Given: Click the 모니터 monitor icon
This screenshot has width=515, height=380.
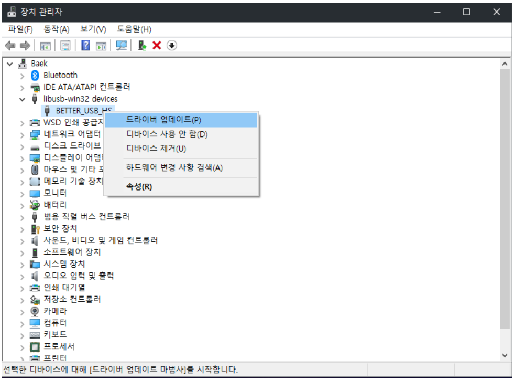Looking at the screenshot, I should (35, 194).
